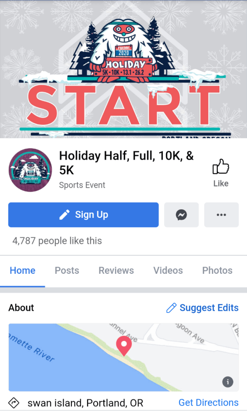Click the pencil icon on Sign Up

(64, 215)
